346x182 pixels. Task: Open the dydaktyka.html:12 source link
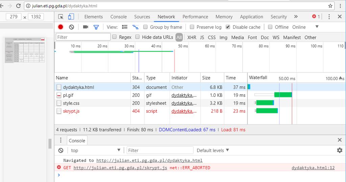pos(313,168)
